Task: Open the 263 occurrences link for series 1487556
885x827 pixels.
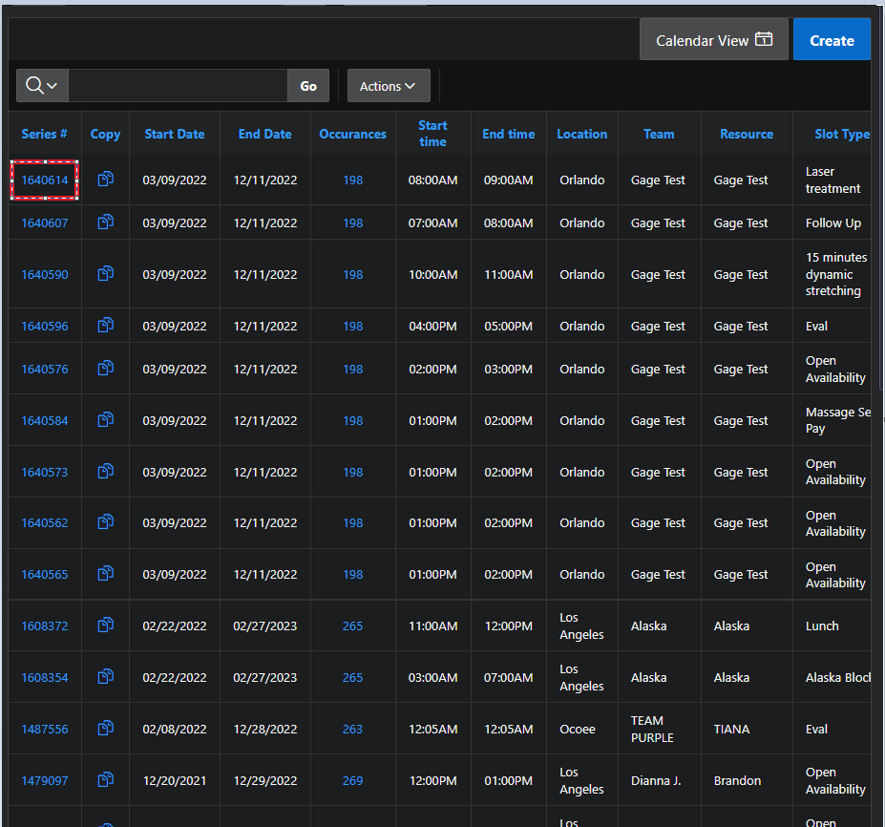Action: pos(352,729)
